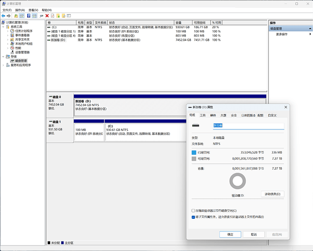Click the 已用空间 blue color swatch

[194, 152]
